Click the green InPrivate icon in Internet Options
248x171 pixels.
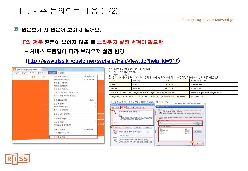tap(115, 140)
